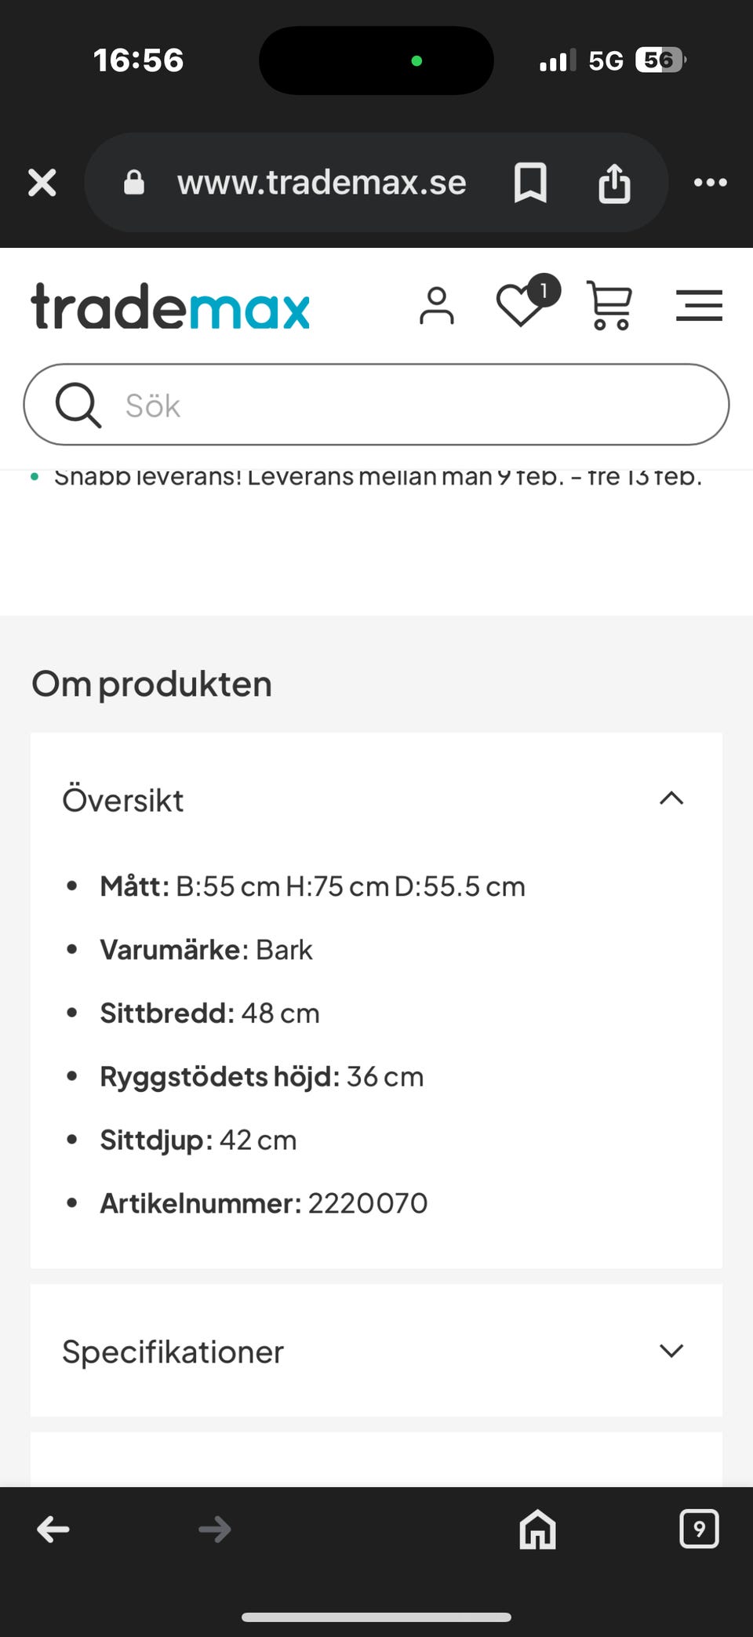Viewport: 753px width, 1637px height.
Task: Tap the magnifying glass search icon
Action: tap(78, 405)
